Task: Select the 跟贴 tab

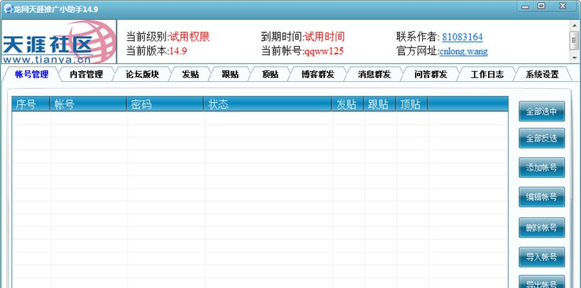Action: [230, 74]
